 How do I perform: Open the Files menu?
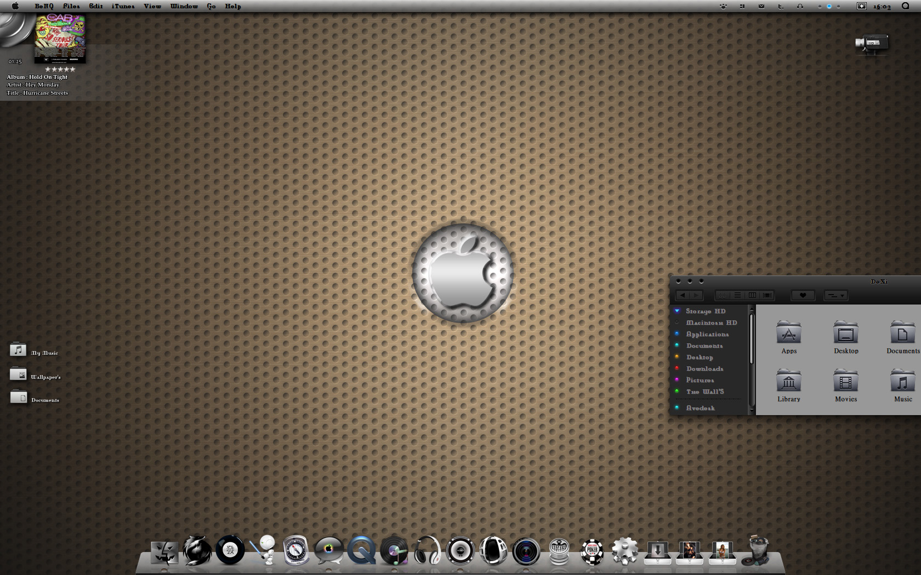(x=71, y=6)
